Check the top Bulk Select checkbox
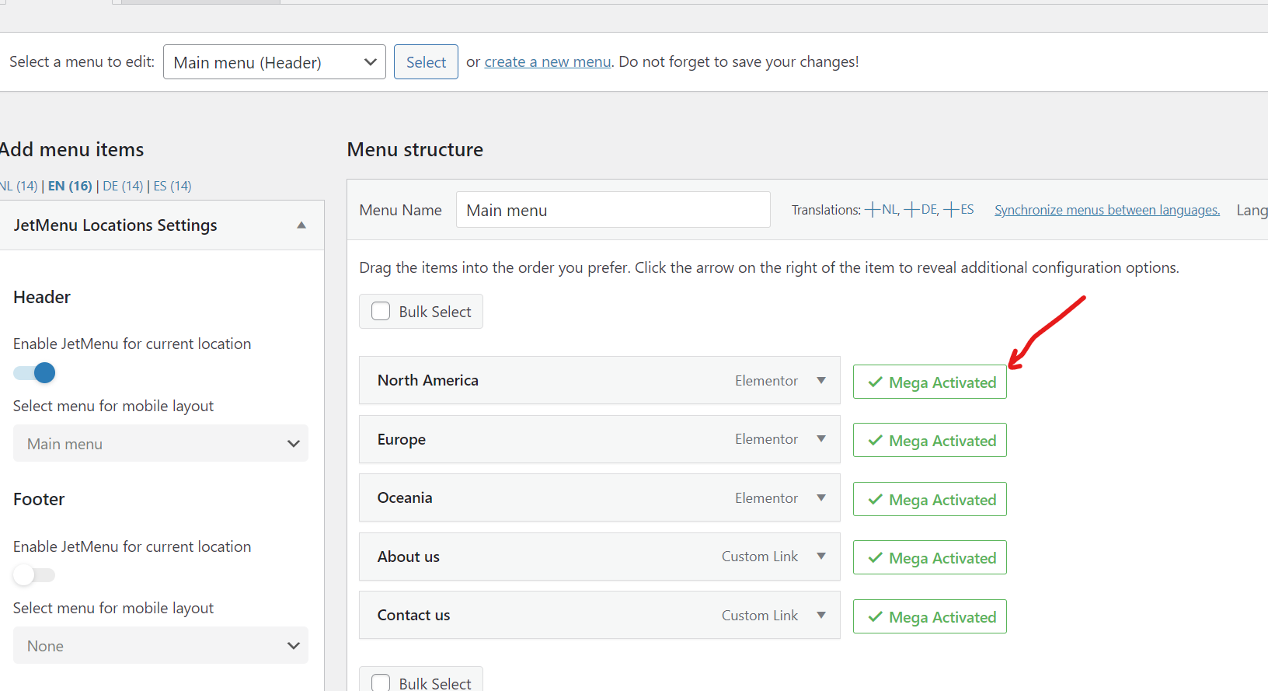The width and height of the screenshot is (1268, 691). tap(381, 312)
